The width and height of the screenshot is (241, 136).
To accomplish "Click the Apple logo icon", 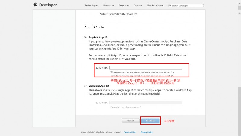I will 35,5.
